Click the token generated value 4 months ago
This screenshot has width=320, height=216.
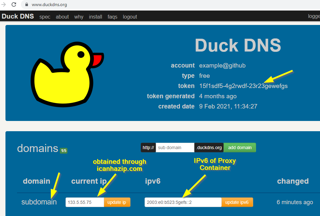click(x=218, y=96)
